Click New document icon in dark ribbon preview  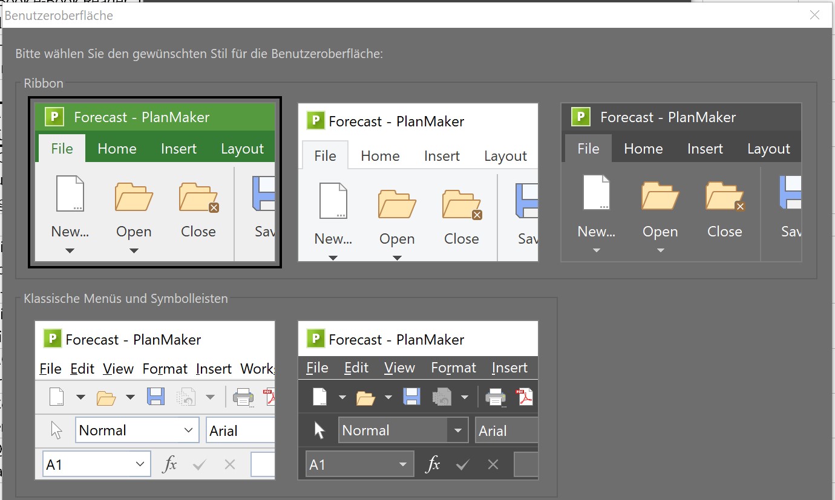(x=597, y=193)
